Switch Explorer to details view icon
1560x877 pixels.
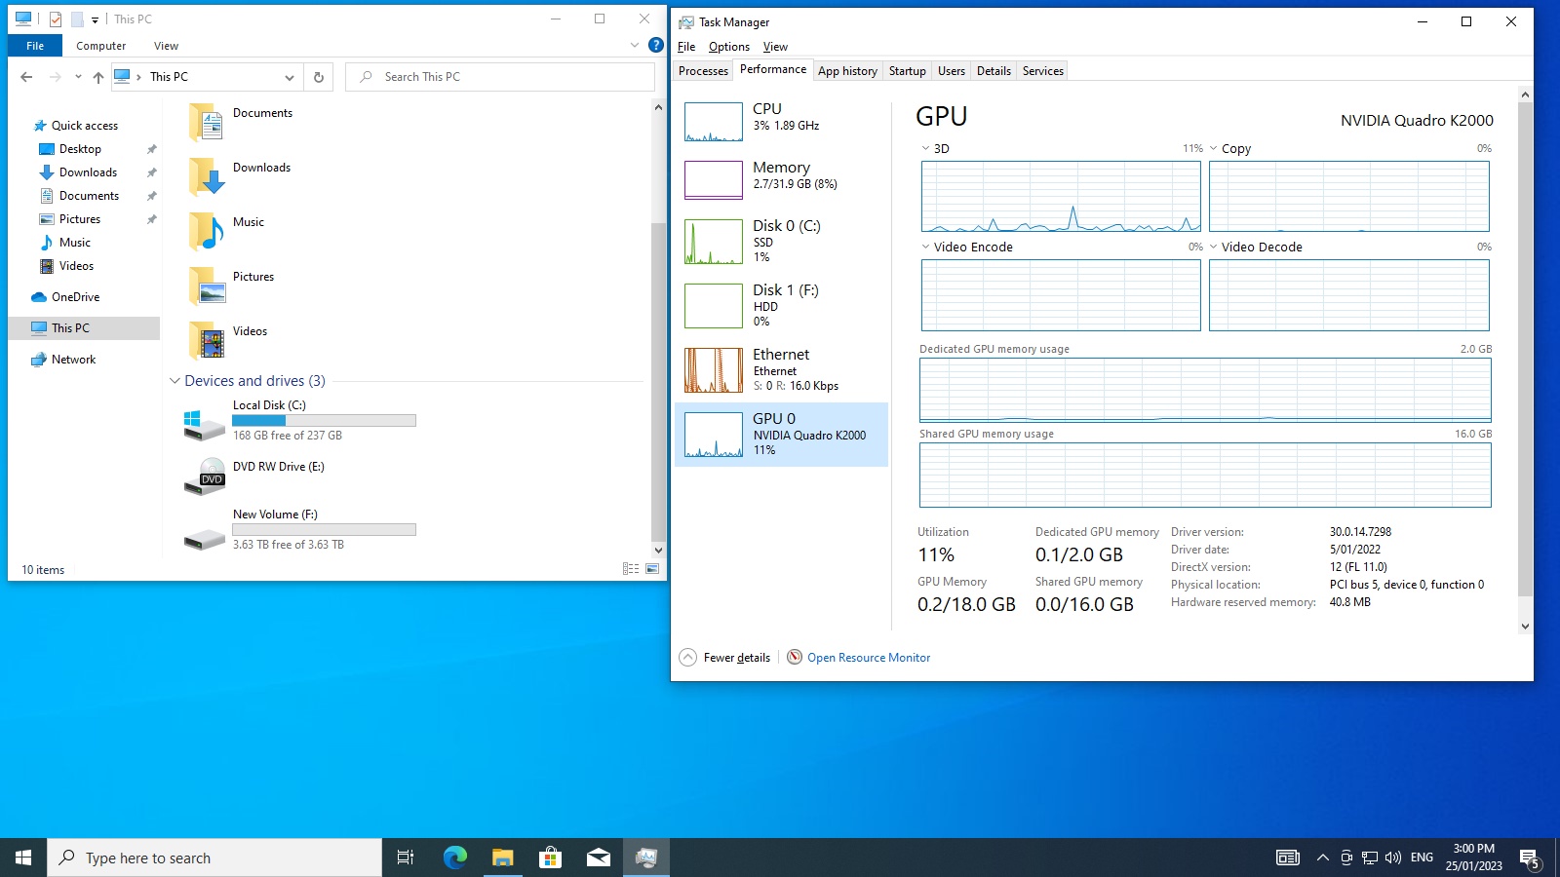point(631,569)
